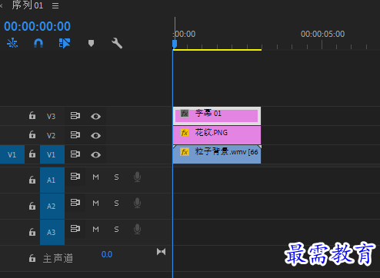The image size is (380, 278).
Task: Toggle A3 track targeting
Action: pos(52,232)
